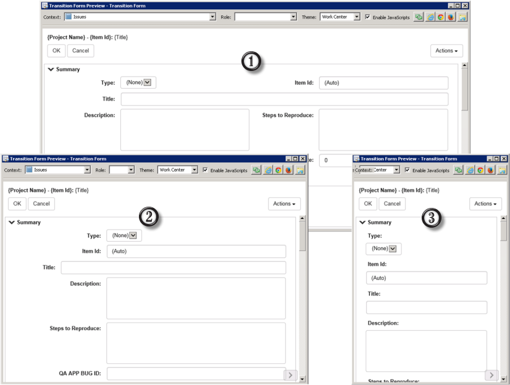Open the Actions menu in window 1
Image resolution: width=510 pixels, height=385 pixels.
(x=446, y=51)
